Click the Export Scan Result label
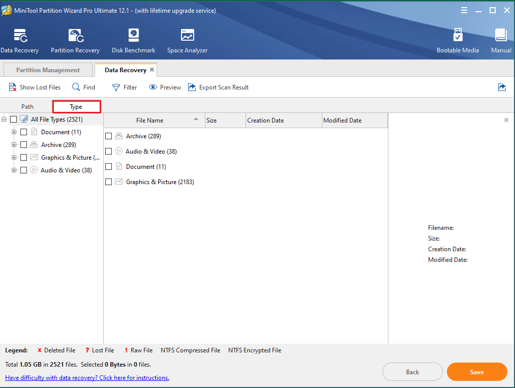 tap(224, 87)
